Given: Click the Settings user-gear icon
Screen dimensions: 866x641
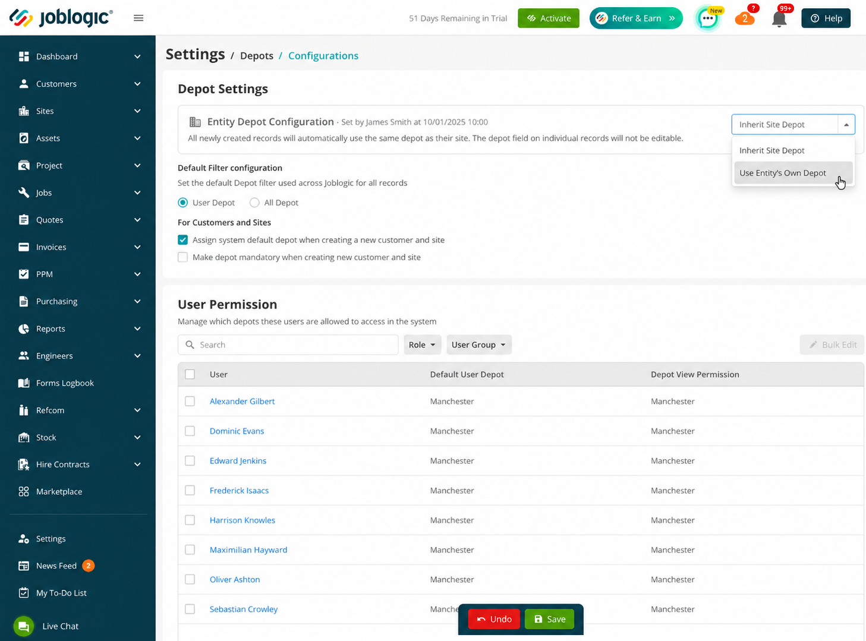Looking at the screenshot, I should (24, 539).
